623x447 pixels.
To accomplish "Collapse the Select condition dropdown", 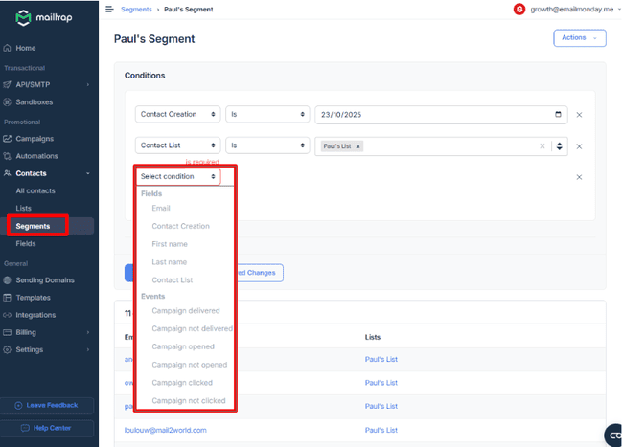I will point(178,176).
